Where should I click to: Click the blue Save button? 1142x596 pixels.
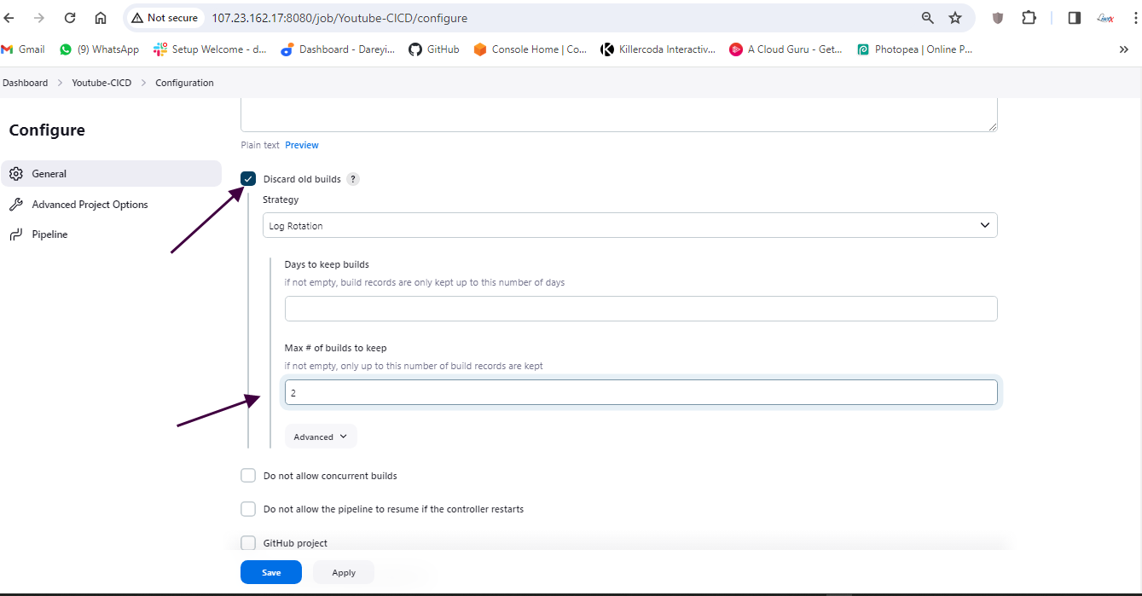(270, 572)
